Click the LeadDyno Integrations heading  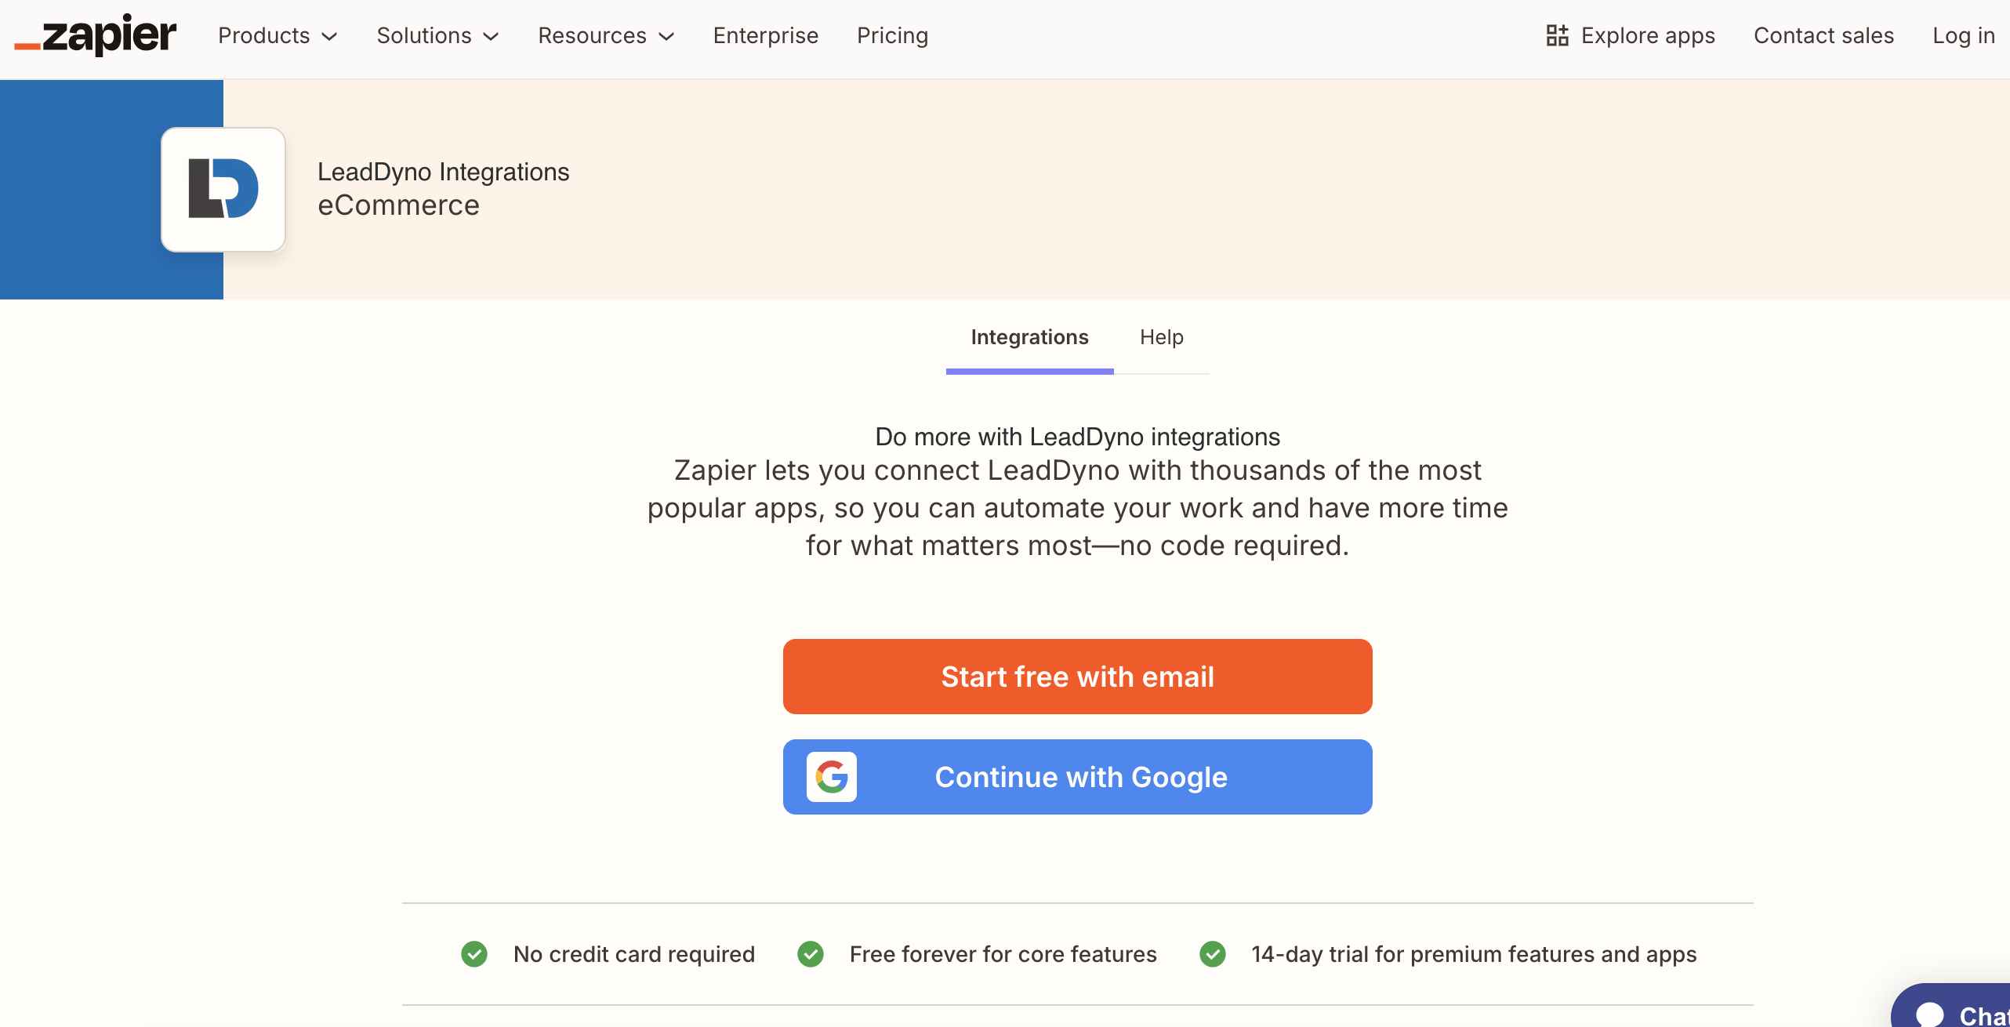pyautogui.click(x=444, y=171)
